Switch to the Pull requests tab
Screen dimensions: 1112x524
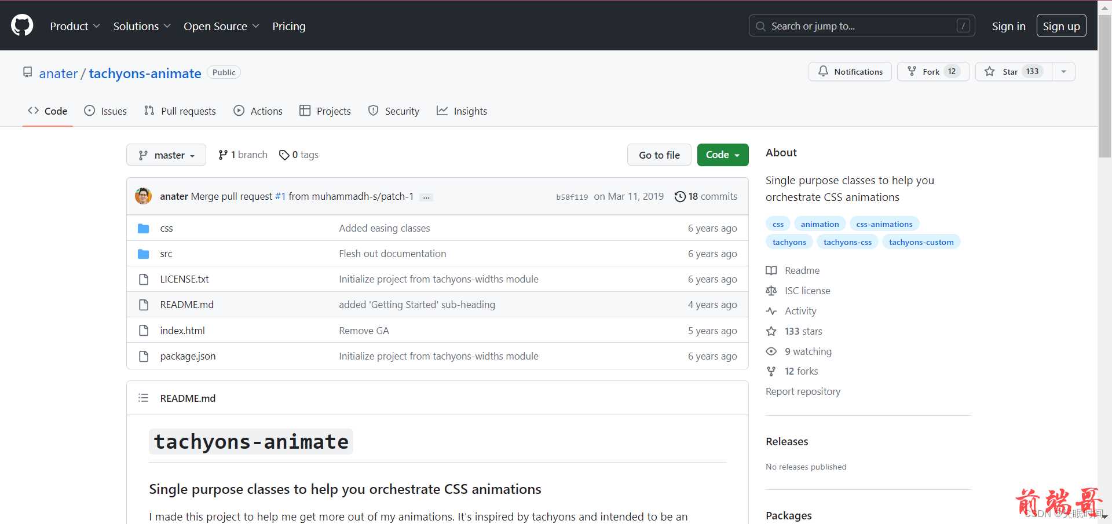point(180,111)
